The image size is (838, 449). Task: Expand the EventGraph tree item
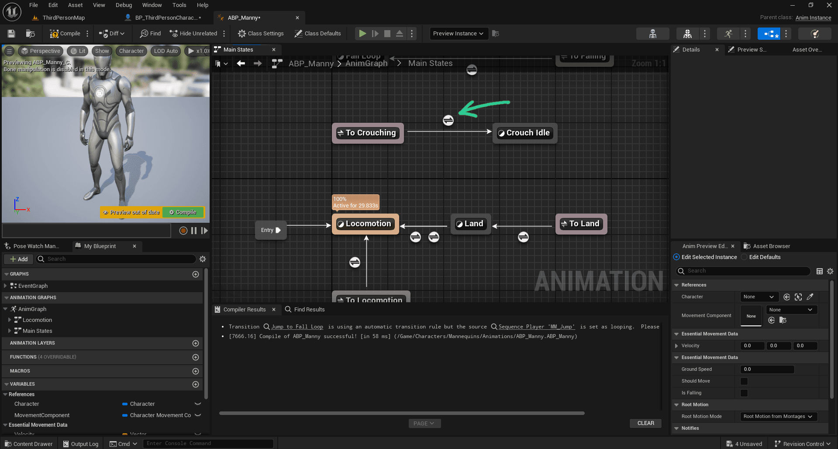(x=5, y=286)
